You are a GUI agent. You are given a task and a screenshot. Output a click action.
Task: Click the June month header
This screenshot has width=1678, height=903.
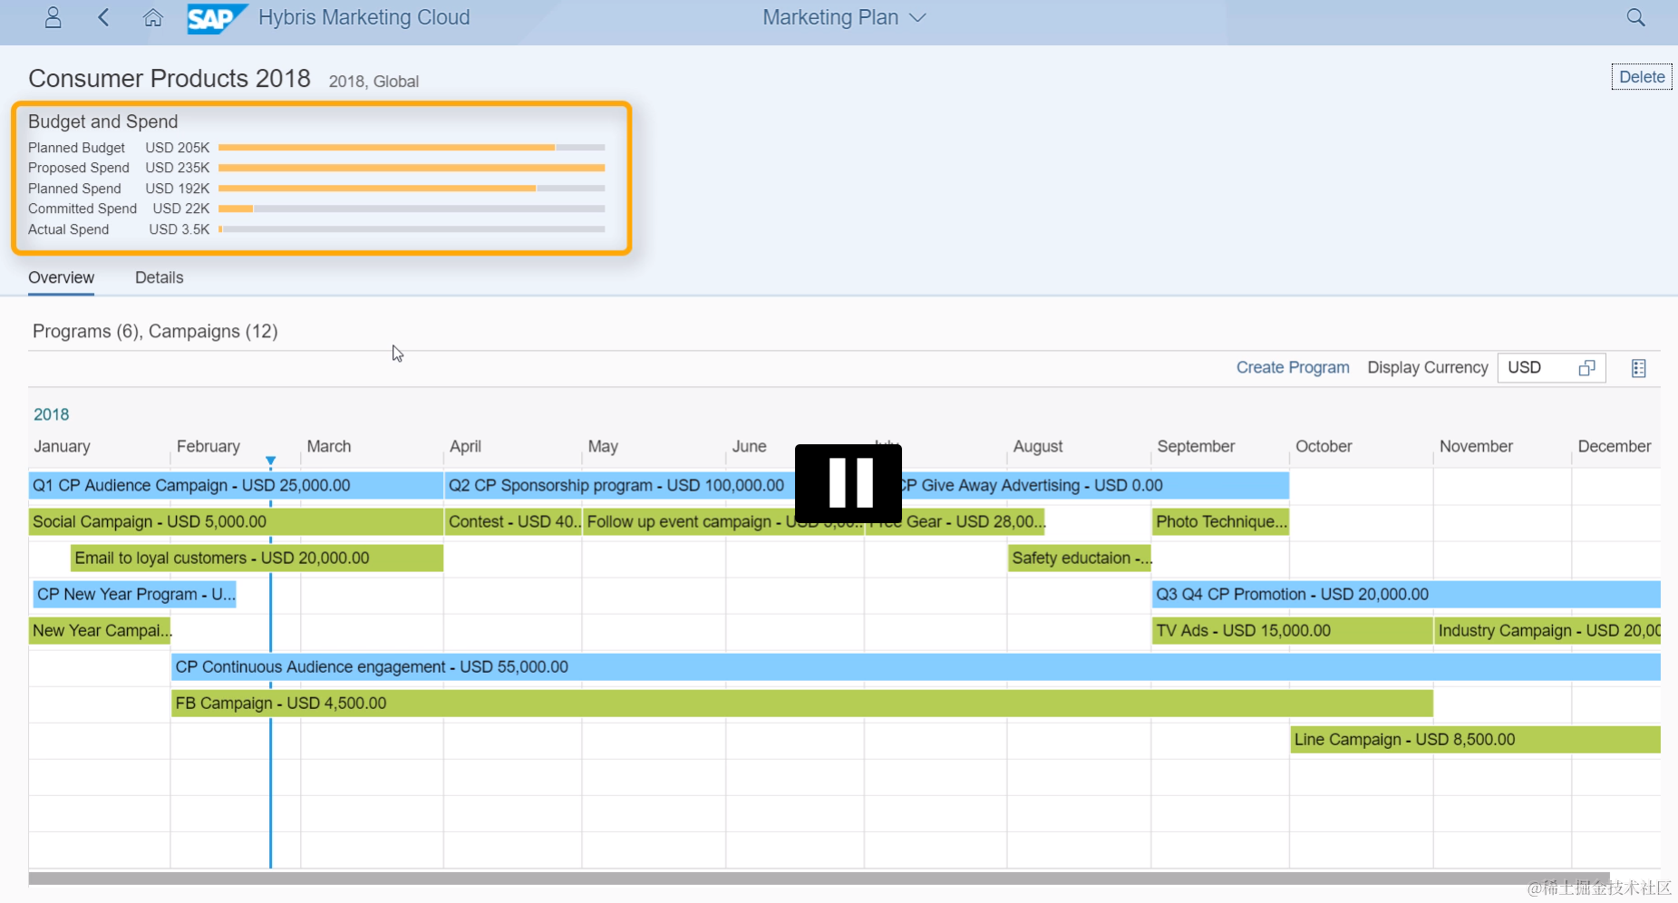point(749,446)
